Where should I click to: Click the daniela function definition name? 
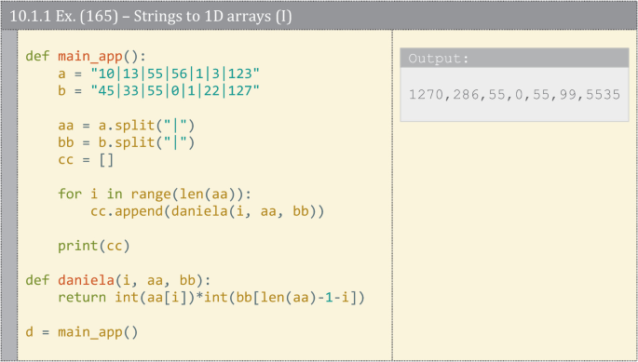86,280
